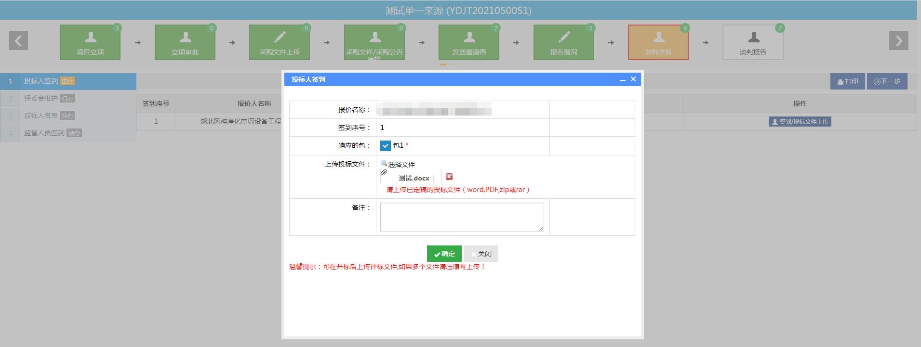Click inside the 备注 text area

click(462, 217)
